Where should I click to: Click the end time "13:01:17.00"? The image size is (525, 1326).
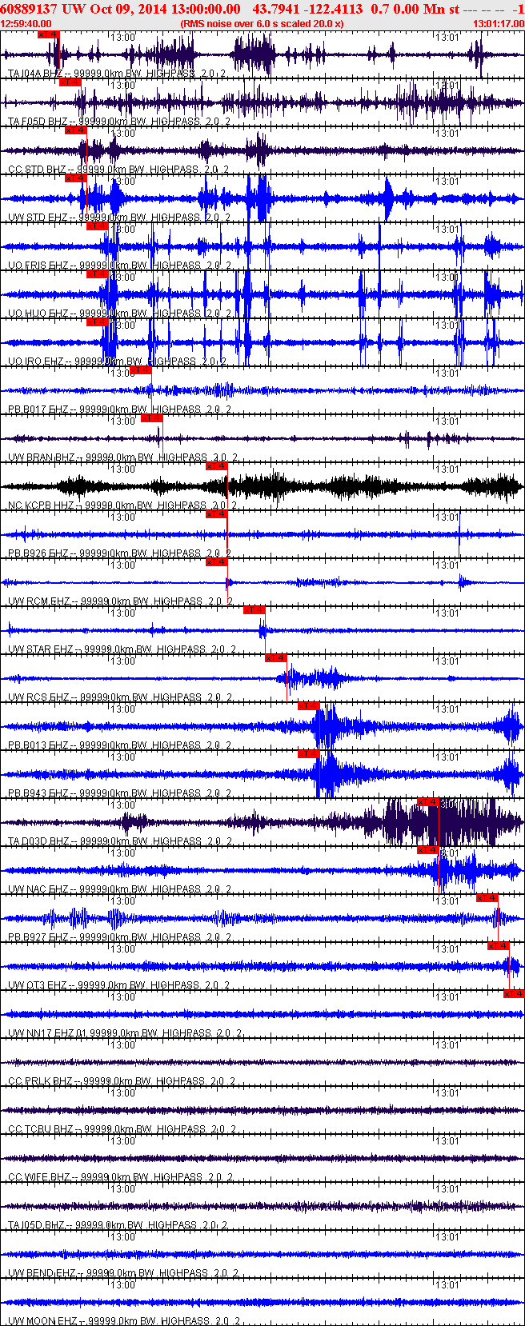click(x=499, y=24)
